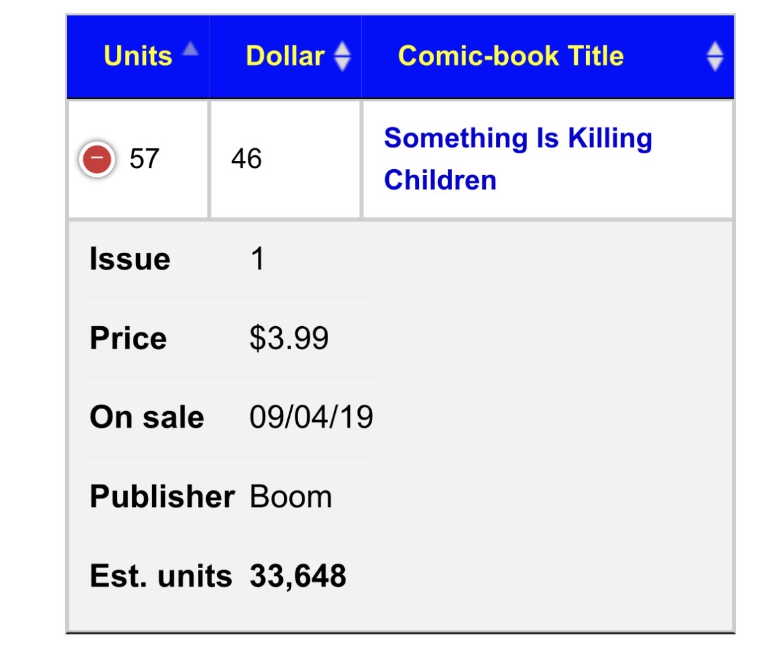This screenshot has height=655, width=770.
Task: Sort by Comic-book Title header label
Action: click(511, 56)
